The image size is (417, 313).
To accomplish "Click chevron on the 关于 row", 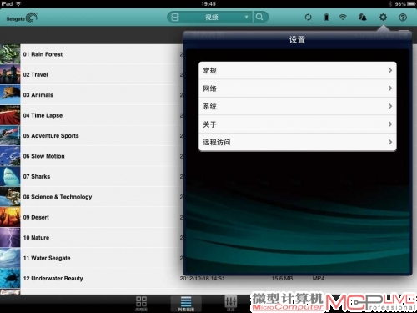I will coord(390,124).
